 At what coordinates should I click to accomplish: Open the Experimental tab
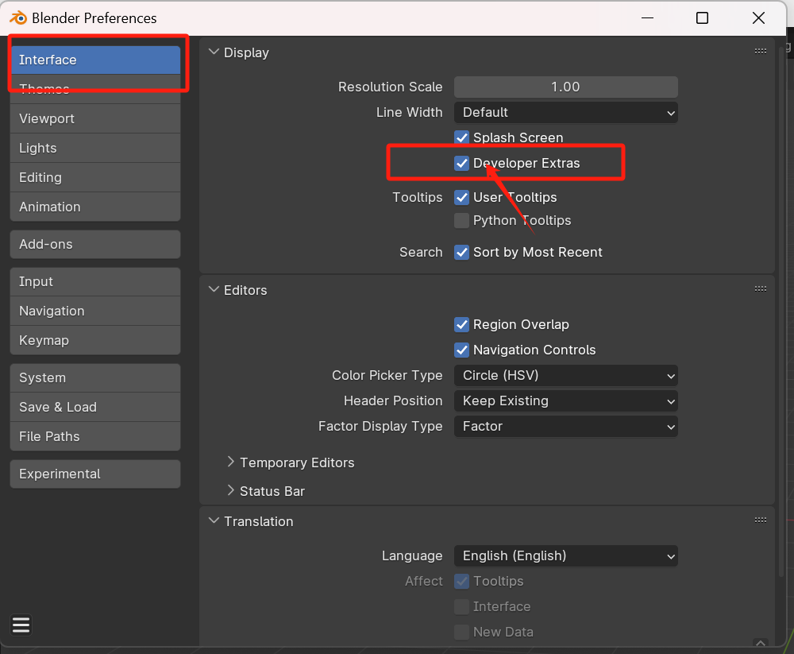[x=95, y=474]
